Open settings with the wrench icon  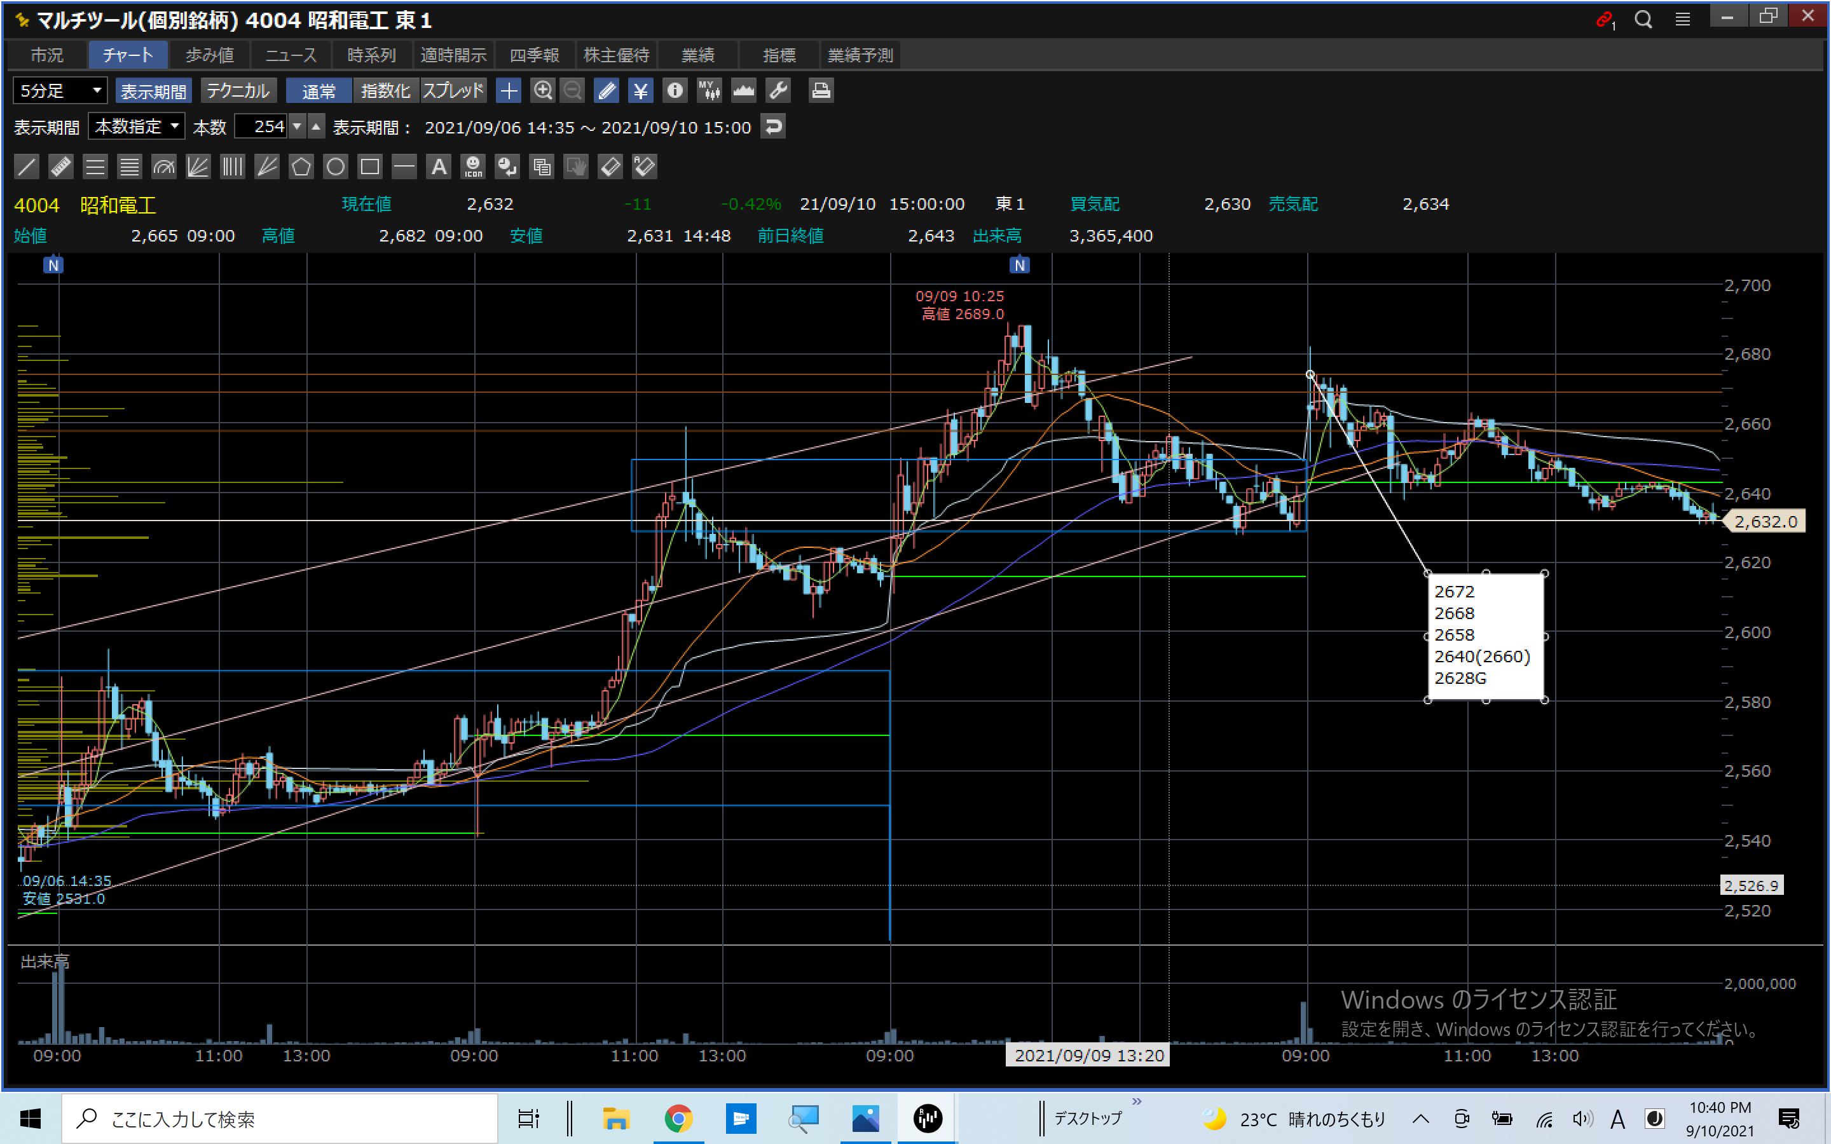click(778, 91)
